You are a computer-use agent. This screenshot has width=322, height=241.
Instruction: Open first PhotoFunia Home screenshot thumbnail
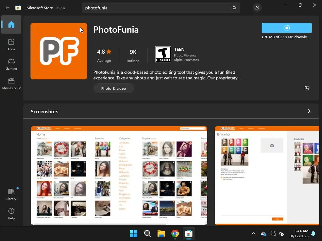pyautogui.click(x=119, y=176)
